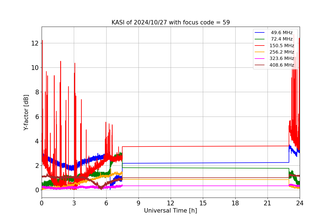This screenshot has height=222, width=333.
Task: Click the x-axis tick label "24"
Action: pos(300,203)
